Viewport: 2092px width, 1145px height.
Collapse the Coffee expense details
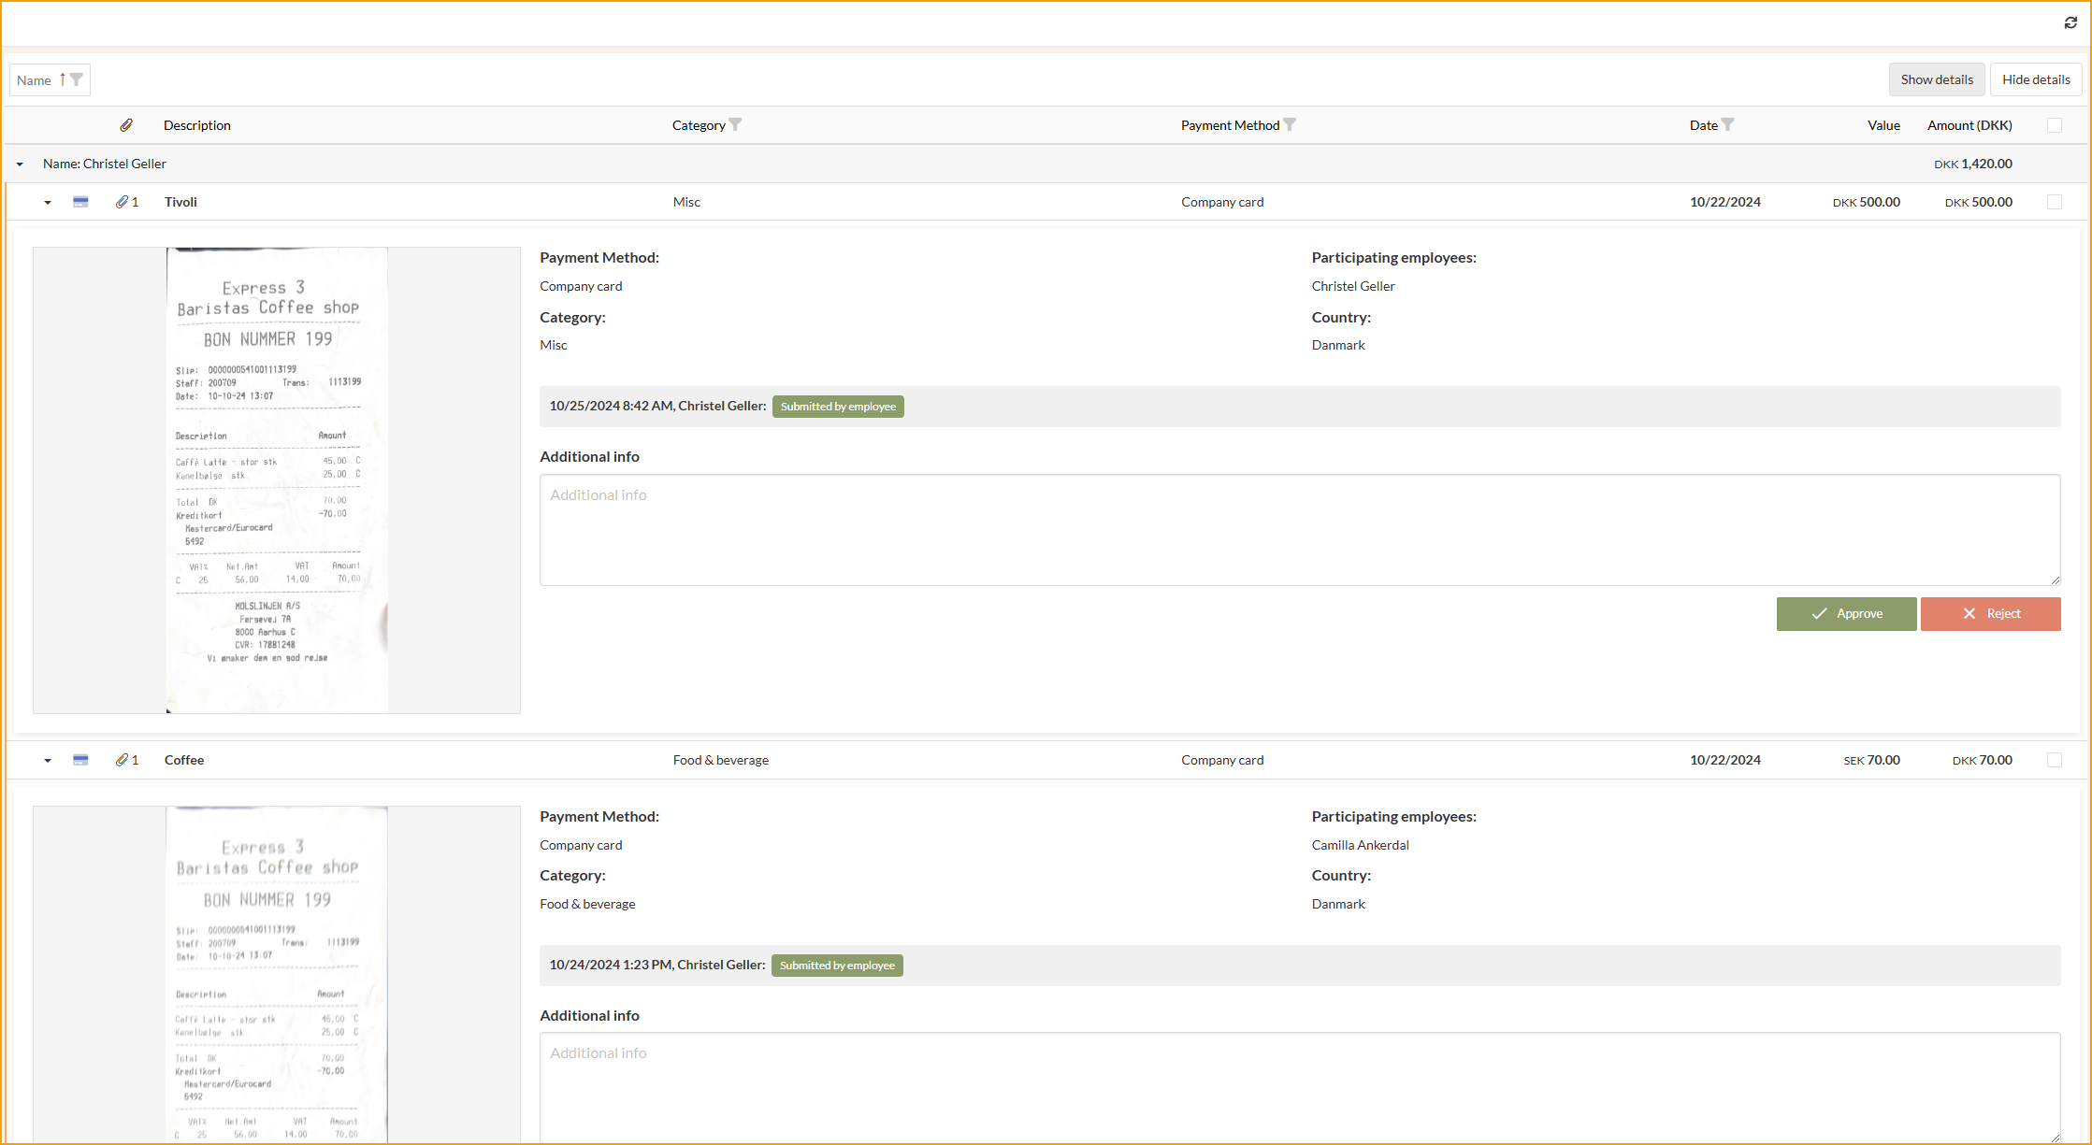coord(48,761)
